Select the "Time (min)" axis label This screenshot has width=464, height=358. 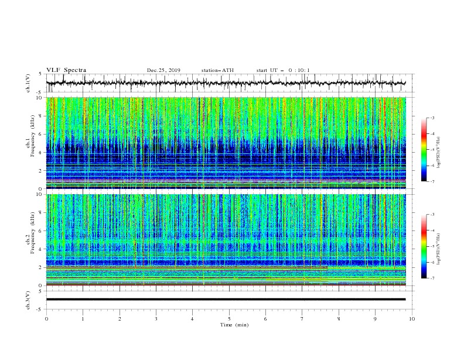pos(234,325)
